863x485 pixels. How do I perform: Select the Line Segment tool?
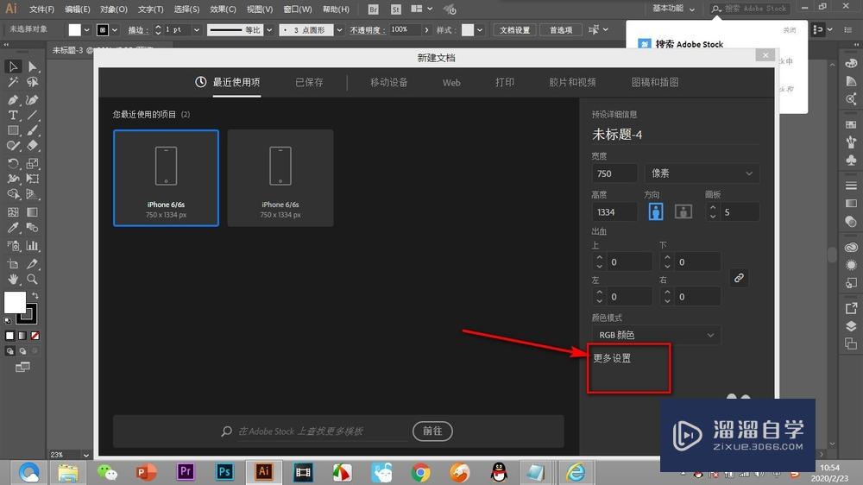[x=33, y=116]
